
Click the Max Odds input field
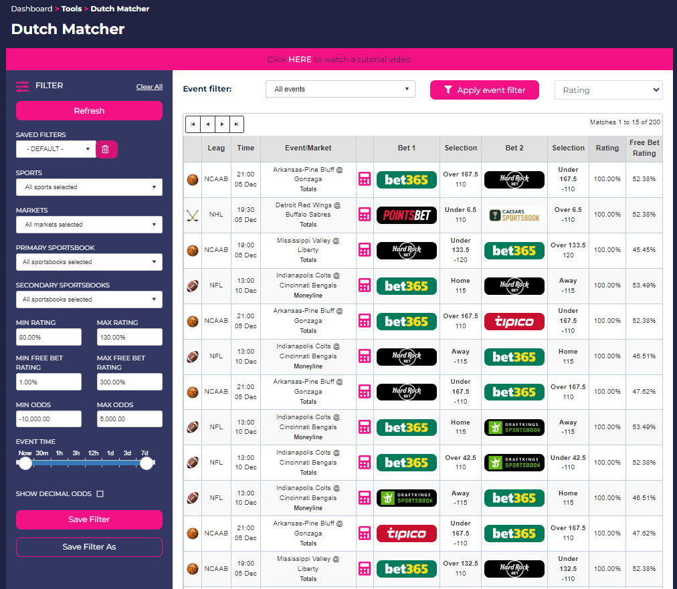(130, 419)
